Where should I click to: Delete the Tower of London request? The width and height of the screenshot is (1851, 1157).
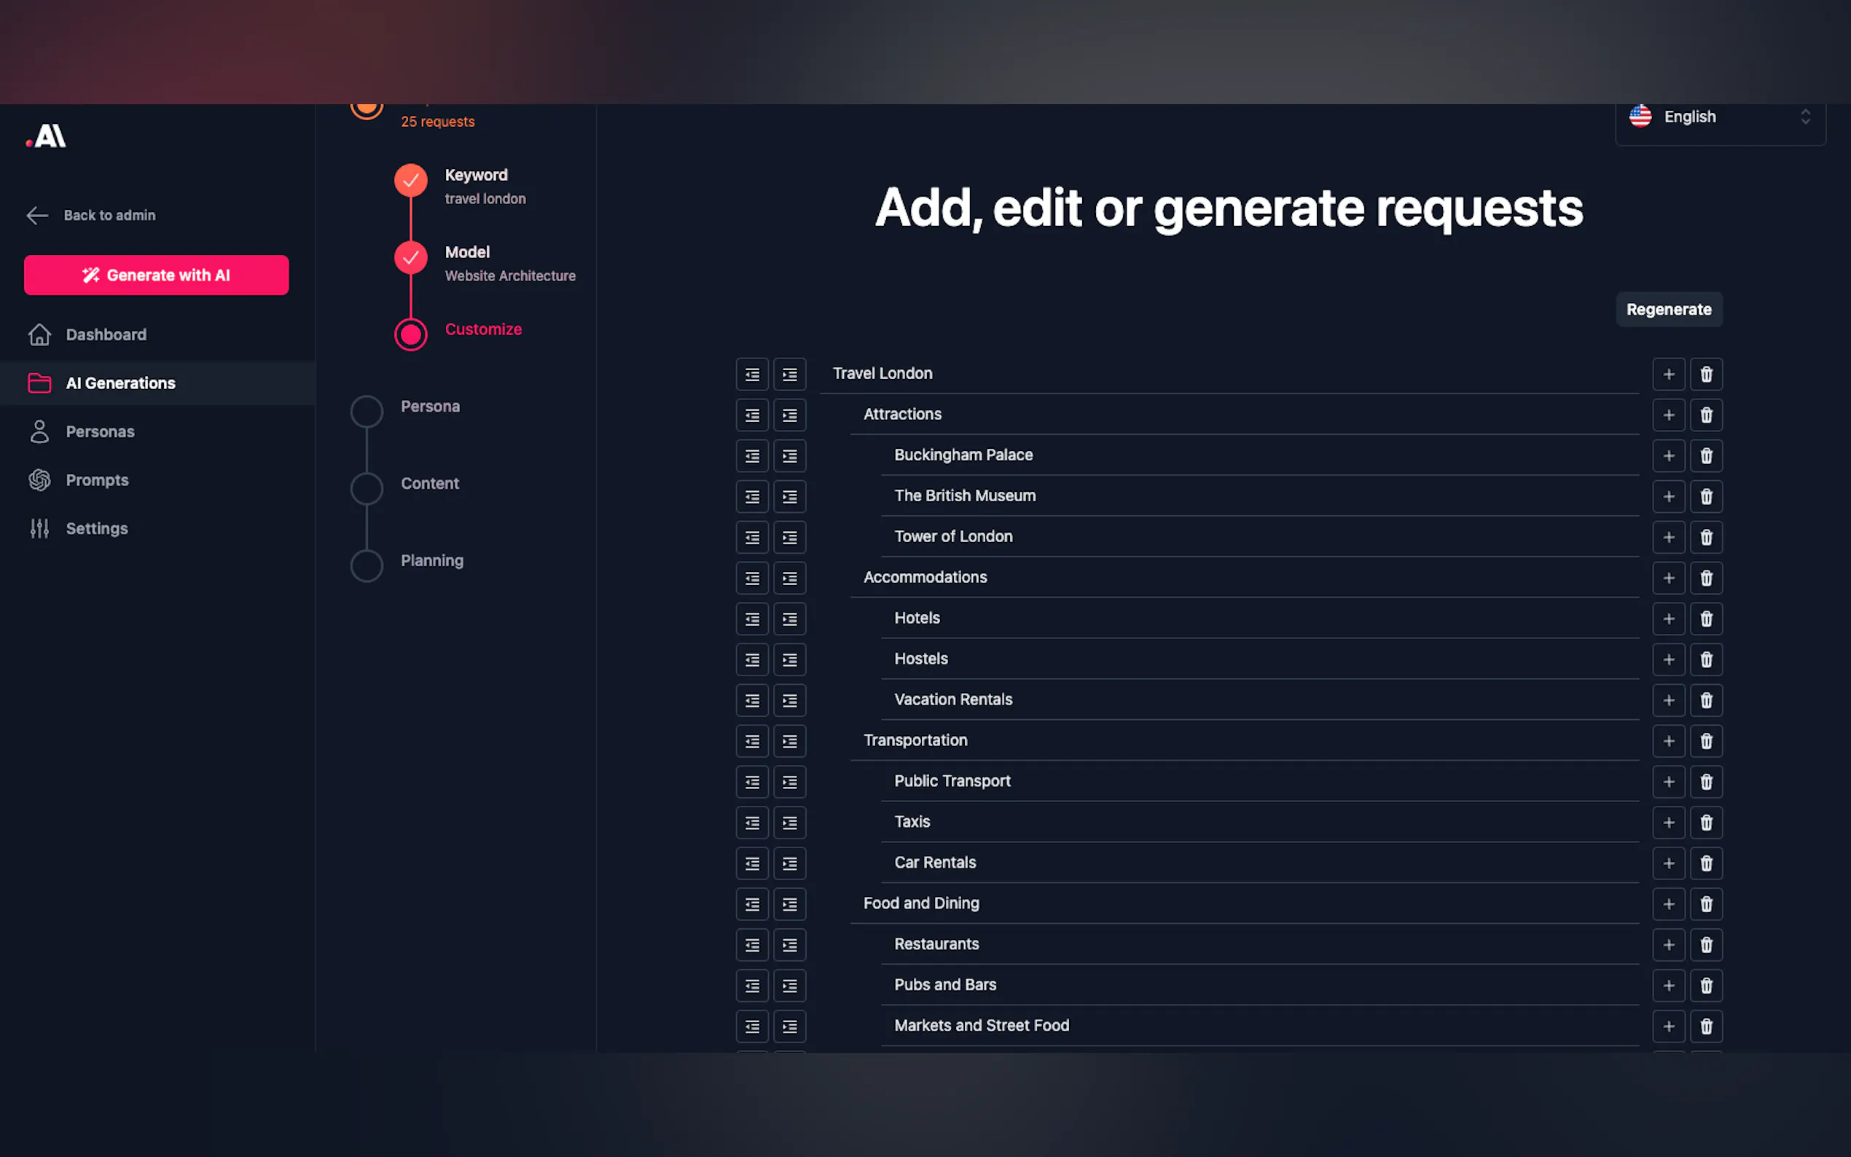coord(1705,537)
